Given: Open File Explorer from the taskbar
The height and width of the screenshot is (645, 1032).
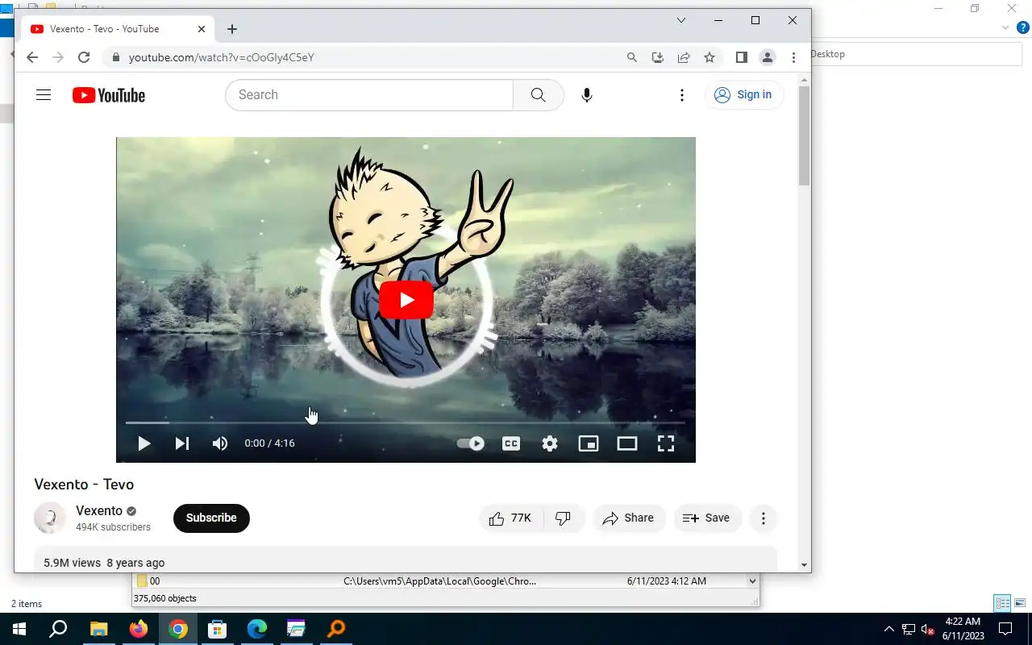Looking at the screenshot, I should coord(98,629).
